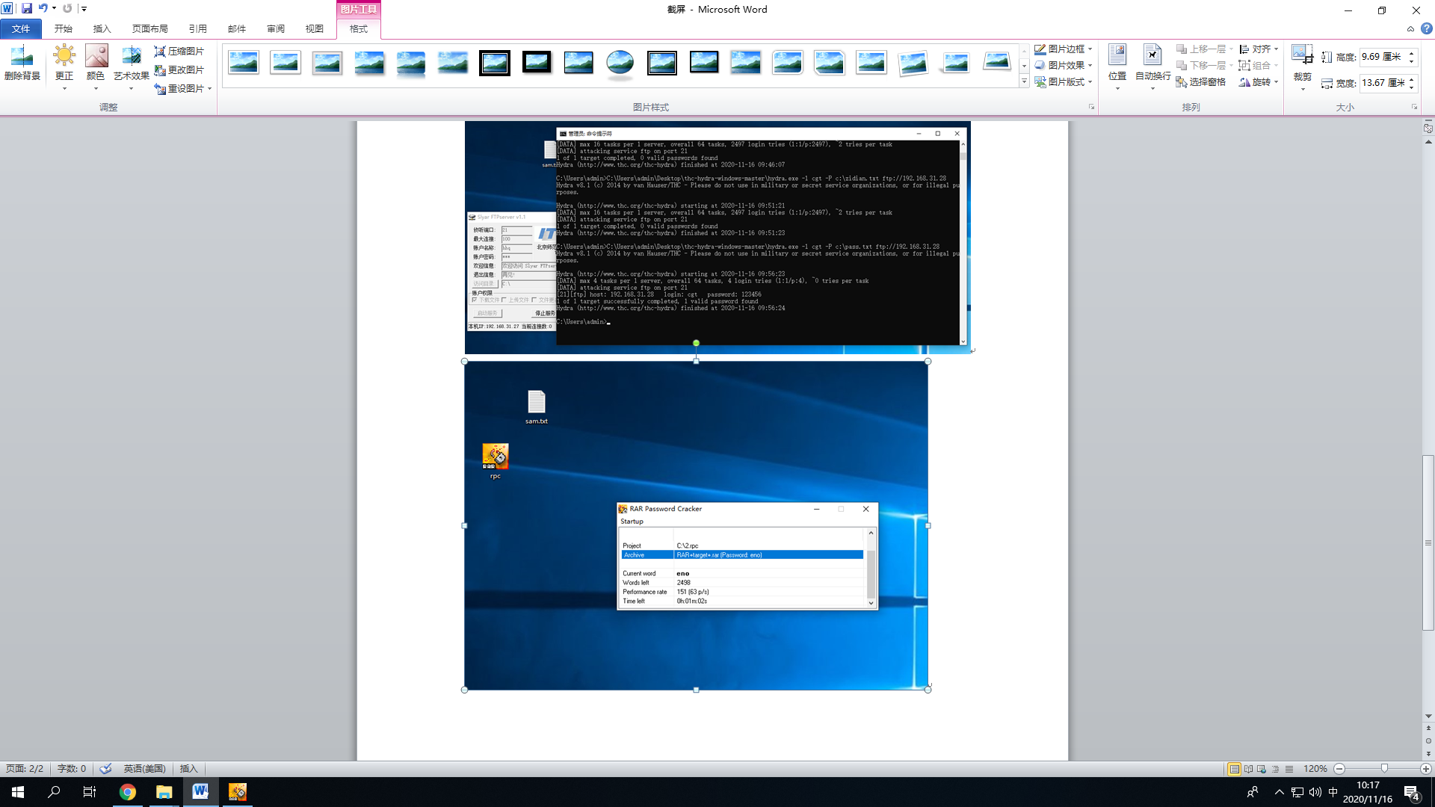Select the oval picture style thumbnail
The height and width of the screenshot is (807, 1435).
click(x=620, y=63)
